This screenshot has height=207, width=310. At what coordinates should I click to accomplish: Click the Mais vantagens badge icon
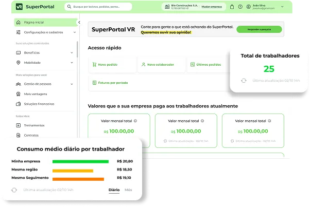click(x=19, y=94)
